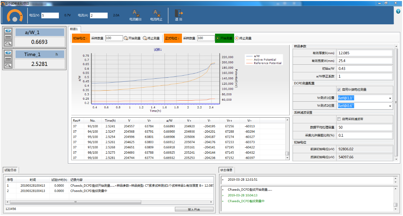Select the 样品1 tab
This screenshot has width=403, height=216.
[74, 29]
